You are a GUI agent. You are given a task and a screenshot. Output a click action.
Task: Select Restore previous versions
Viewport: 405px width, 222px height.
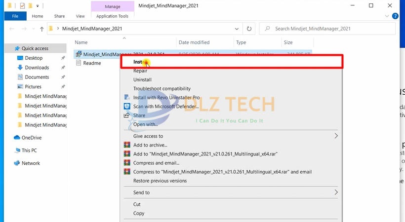coord(160,181)
